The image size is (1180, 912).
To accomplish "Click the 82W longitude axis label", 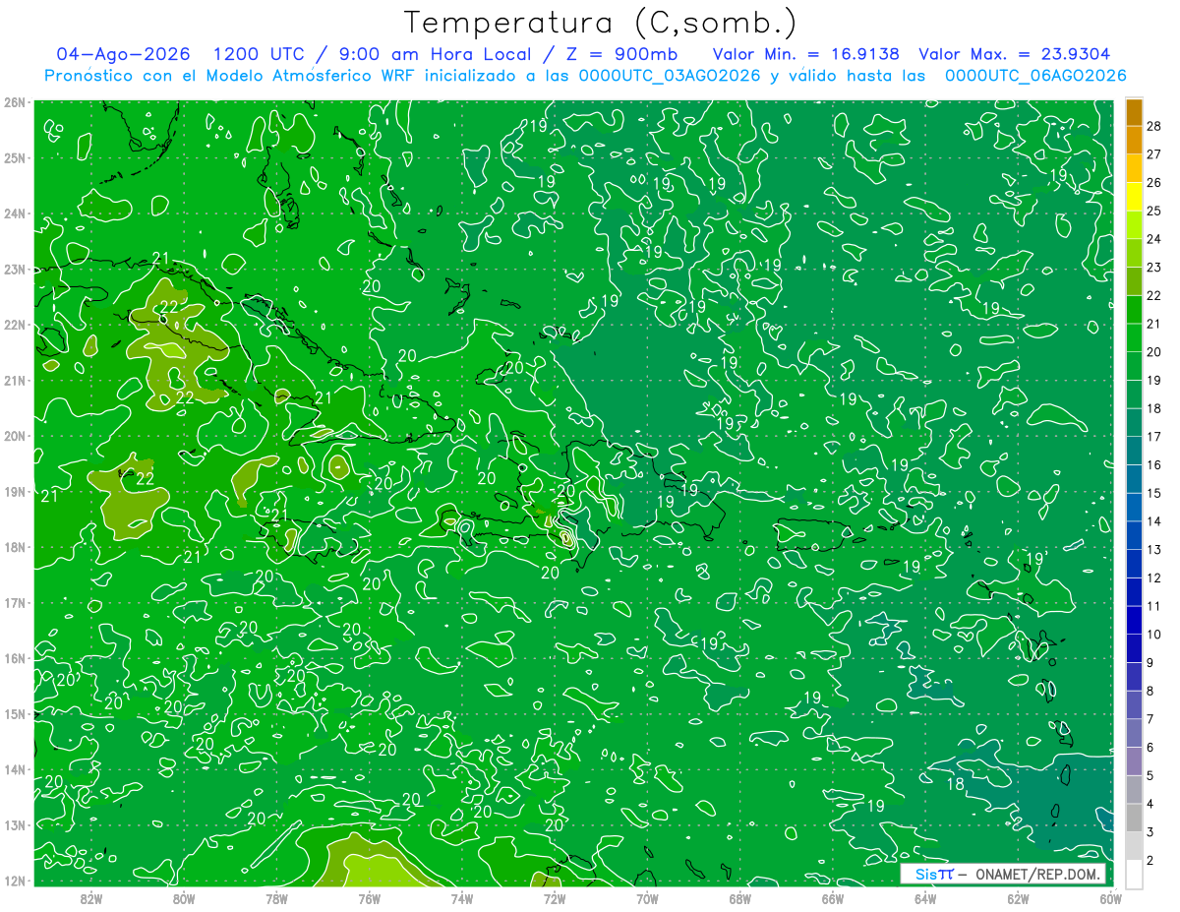I will [91, 898].
